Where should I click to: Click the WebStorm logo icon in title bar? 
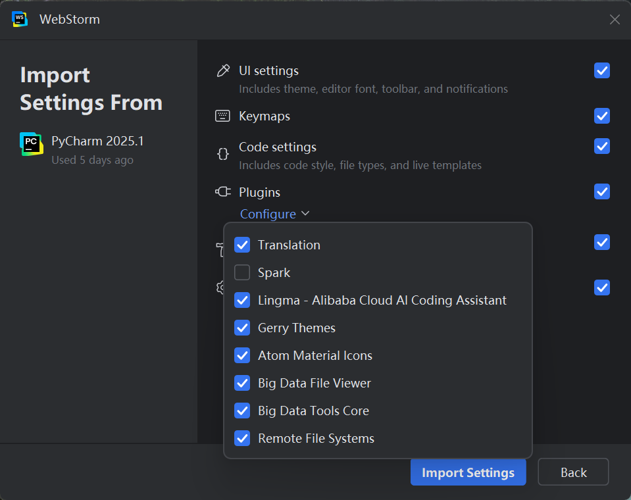tap(20, 19)
